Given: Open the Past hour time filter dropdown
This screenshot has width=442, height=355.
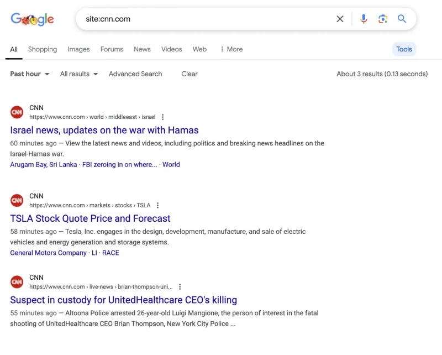Looking at the screenshot, I should (x=30, y=74).
